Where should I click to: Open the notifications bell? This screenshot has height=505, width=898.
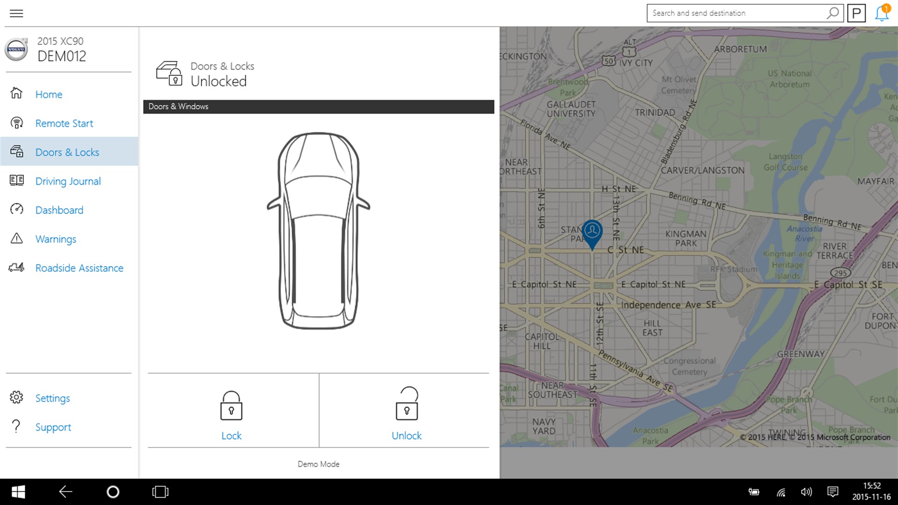[882, 13]
